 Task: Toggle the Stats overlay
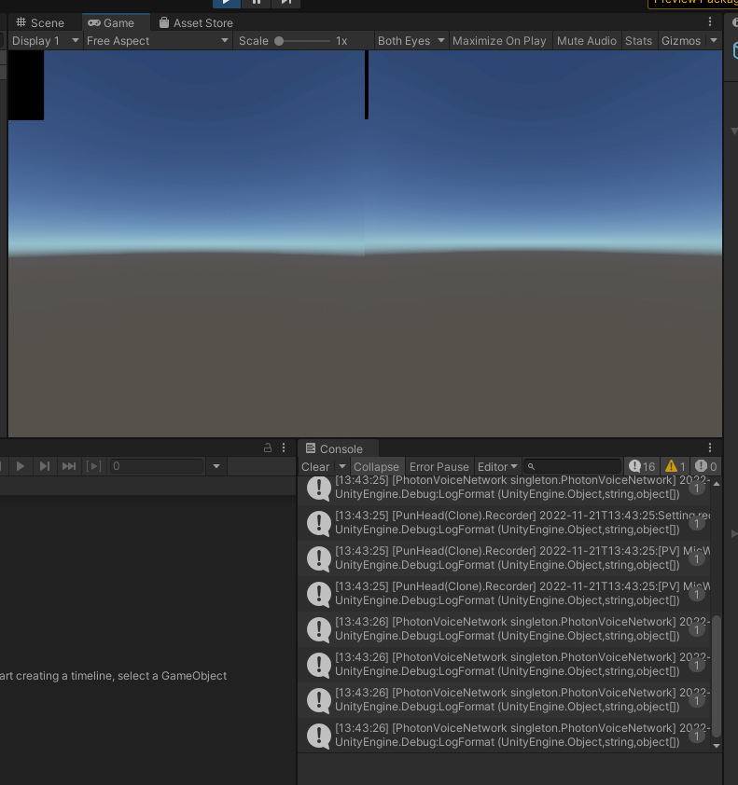tap(638, 41)
